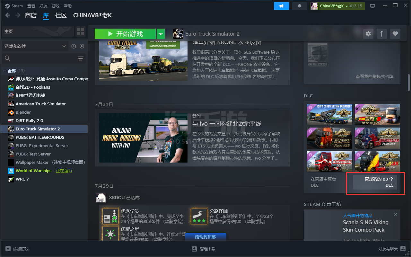The image size is (411, 257).
Task: Add Euro Truck Simulator 2 to favorites
Action: tap(395, 33)
